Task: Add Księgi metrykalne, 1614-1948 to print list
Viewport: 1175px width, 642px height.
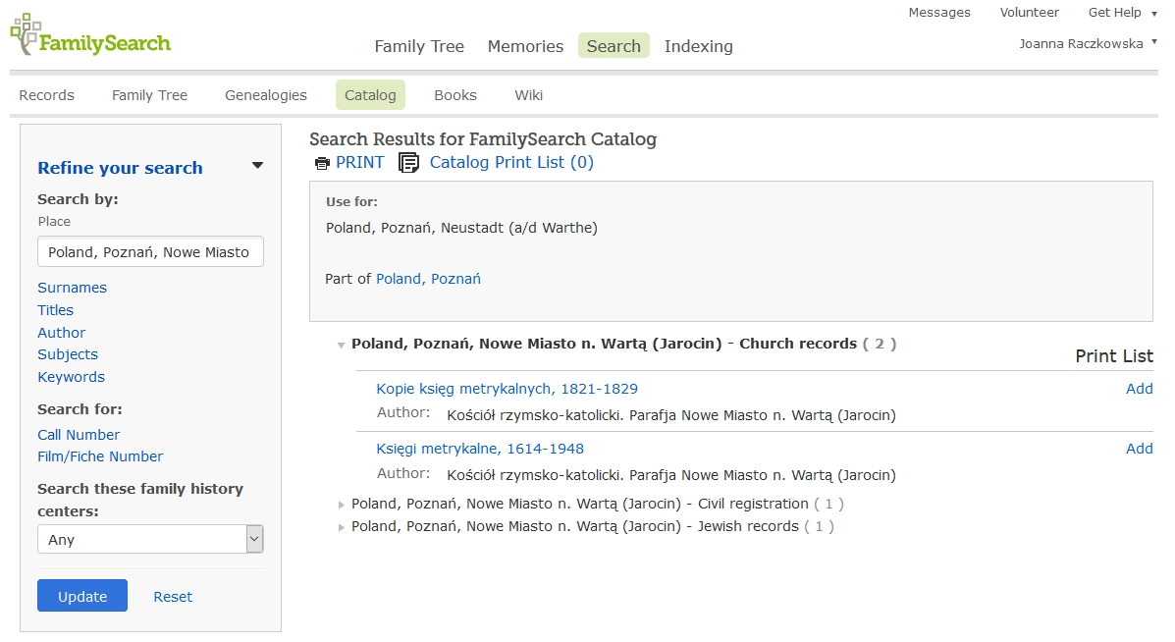Action: pos(1139,449)
